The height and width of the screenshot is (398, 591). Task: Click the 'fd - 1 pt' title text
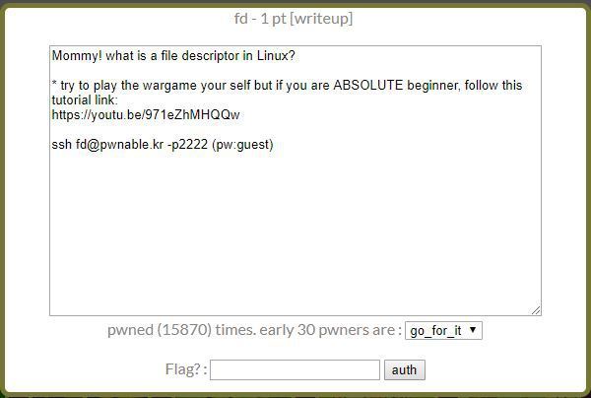point(260,19)
